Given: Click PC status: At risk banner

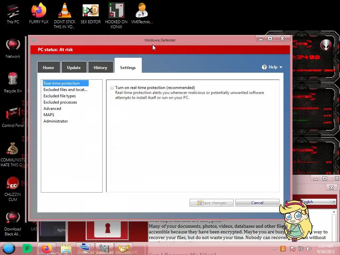Looking at the screenshot, I should [160, 50].
